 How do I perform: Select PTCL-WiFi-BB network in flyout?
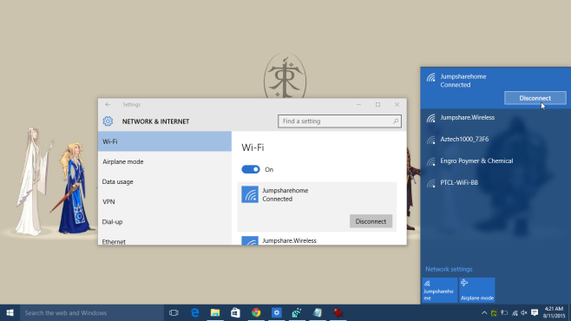point(496,182)
